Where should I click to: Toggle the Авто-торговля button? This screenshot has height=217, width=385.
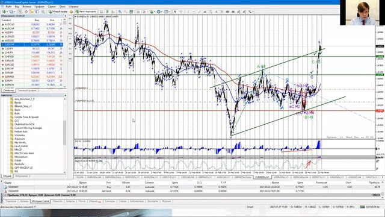point(85,11)
